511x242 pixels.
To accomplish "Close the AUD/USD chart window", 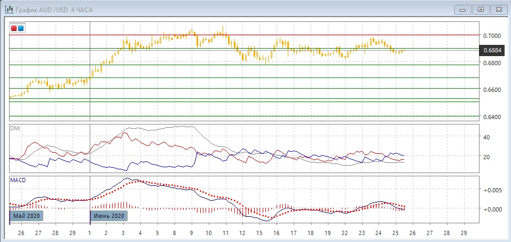I will [x=498, y=10].
